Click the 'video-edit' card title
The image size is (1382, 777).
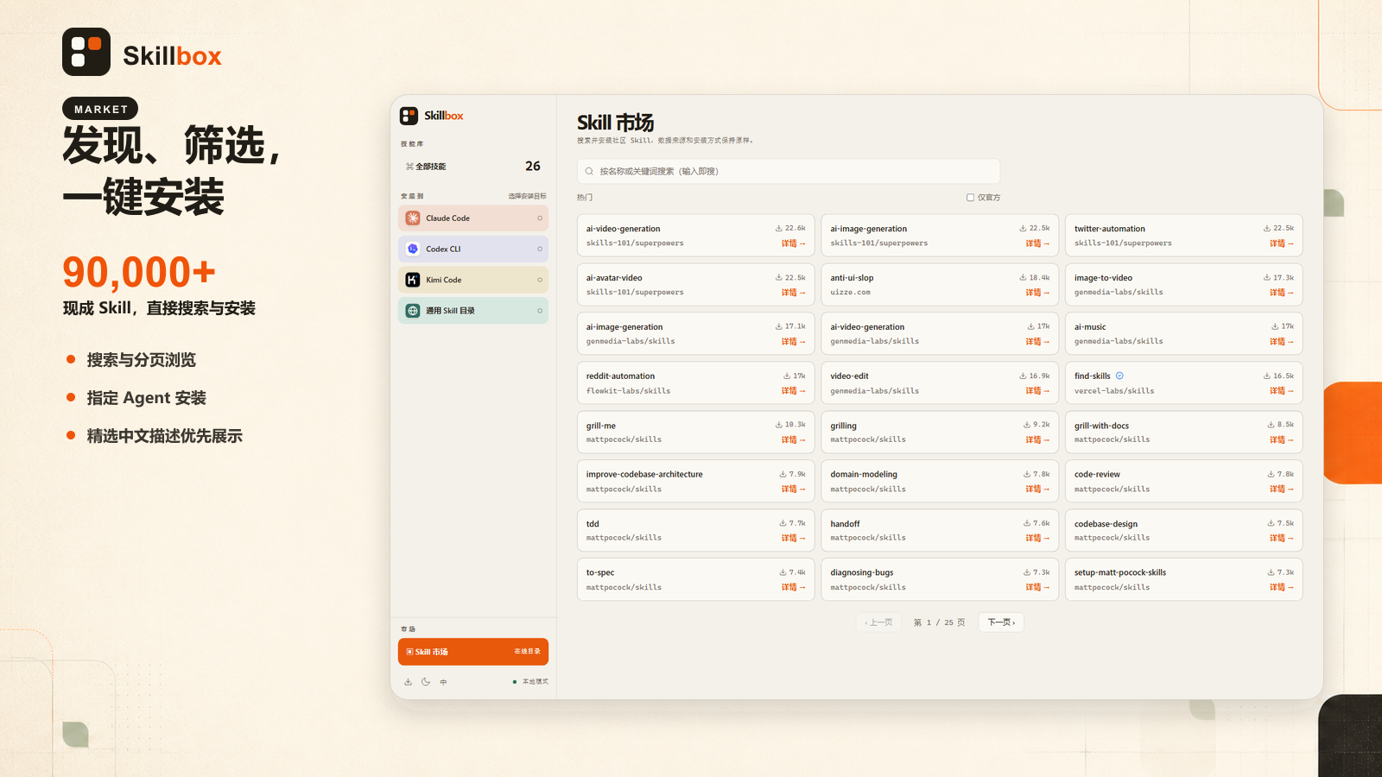click(x=849, y=376)
